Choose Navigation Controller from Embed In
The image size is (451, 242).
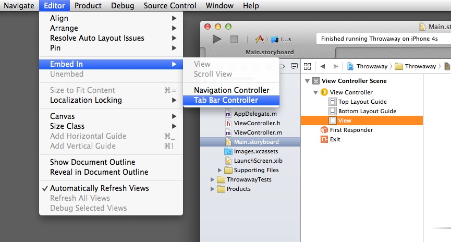(231, 90)
